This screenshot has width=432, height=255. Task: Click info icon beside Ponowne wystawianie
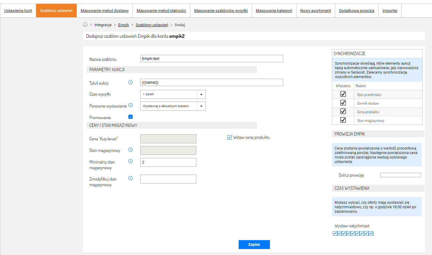point(130,105)
